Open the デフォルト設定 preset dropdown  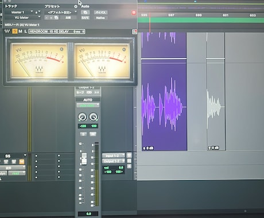pos(60,13)
